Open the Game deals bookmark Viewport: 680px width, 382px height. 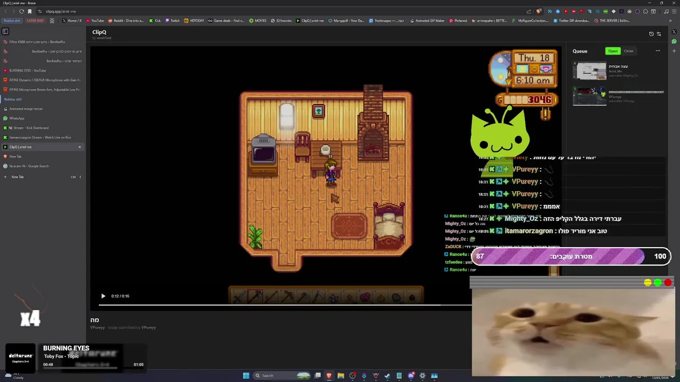click(226, 21)
